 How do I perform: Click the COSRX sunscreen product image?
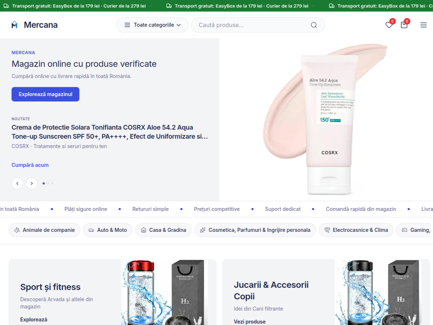tap(326, 120)
